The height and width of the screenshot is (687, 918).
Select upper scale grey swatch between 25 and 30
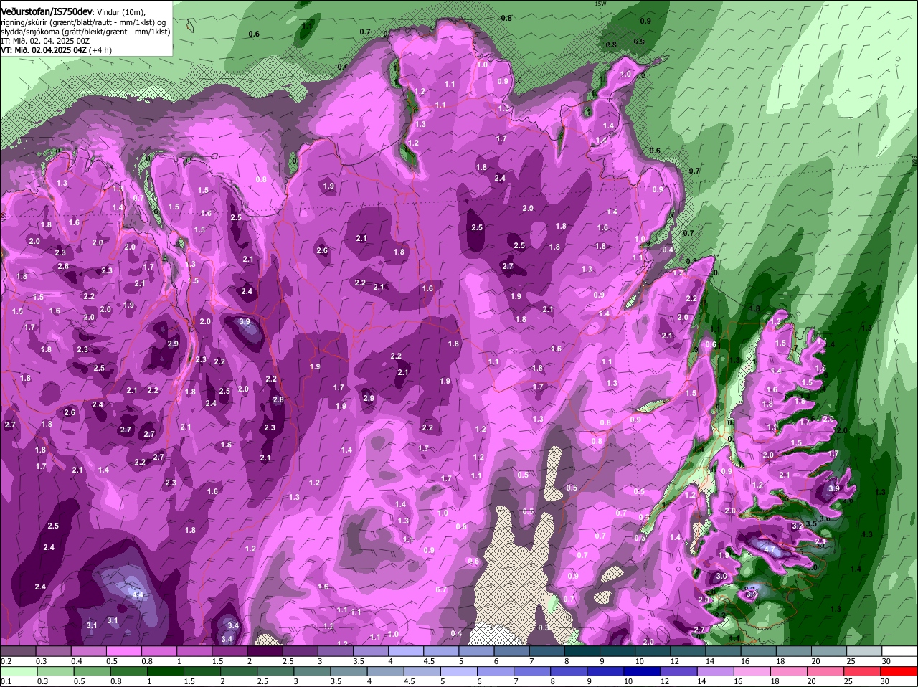863,651
